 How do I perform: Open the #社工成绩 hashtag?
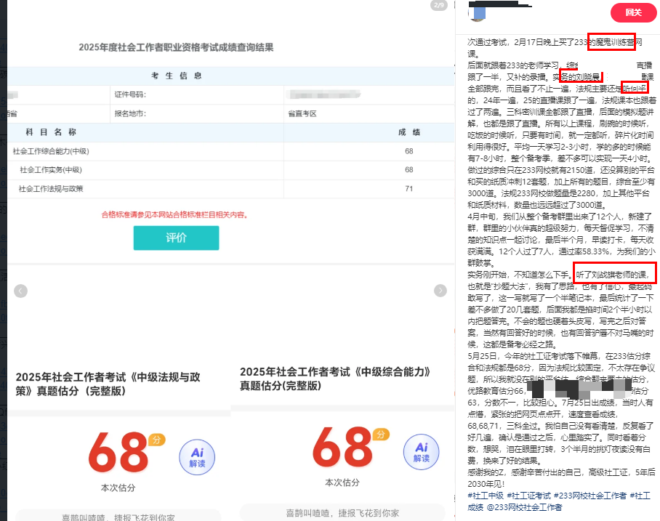coord(640,495)
